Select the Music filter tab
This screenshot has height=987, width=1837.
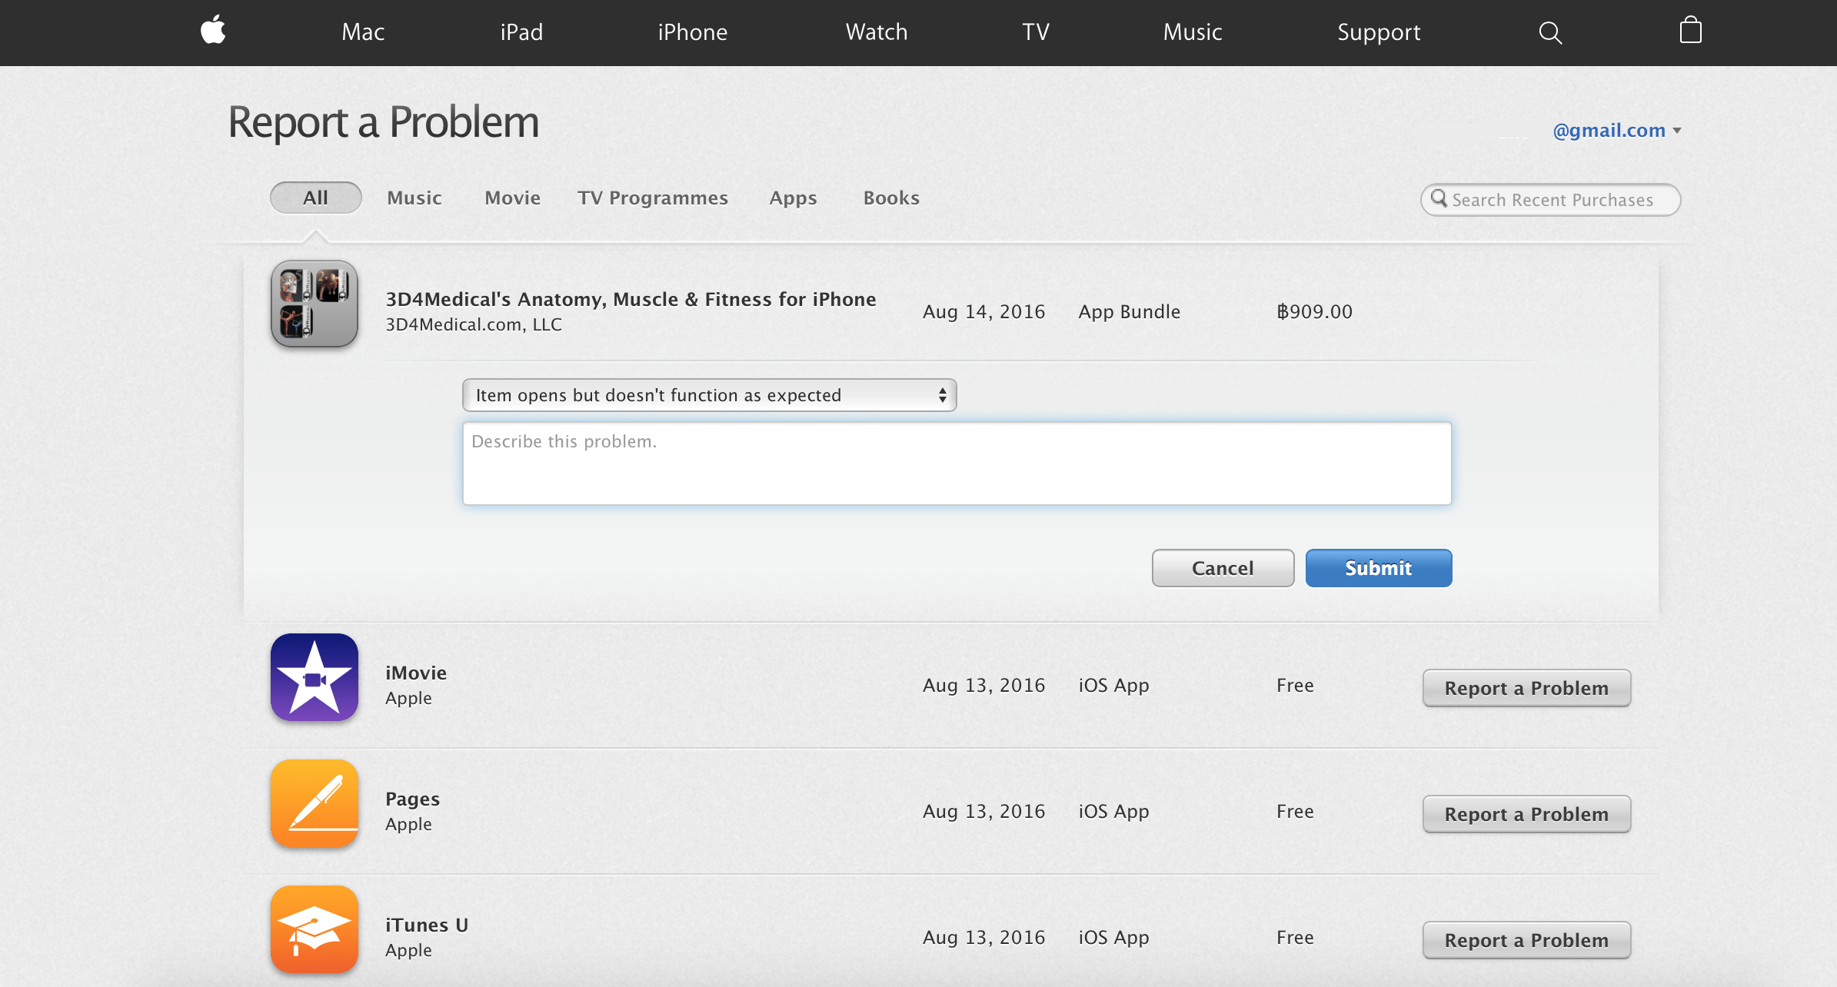[414, 198]
